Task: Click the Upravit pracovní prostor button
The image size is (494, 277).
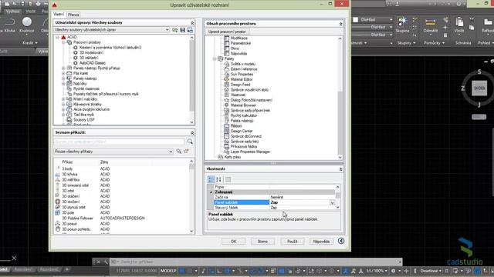Action: pos(227,32)
